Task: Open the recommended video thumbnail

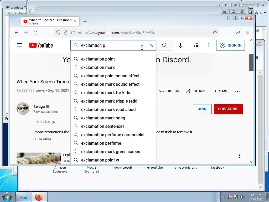Action: [39, 158]
